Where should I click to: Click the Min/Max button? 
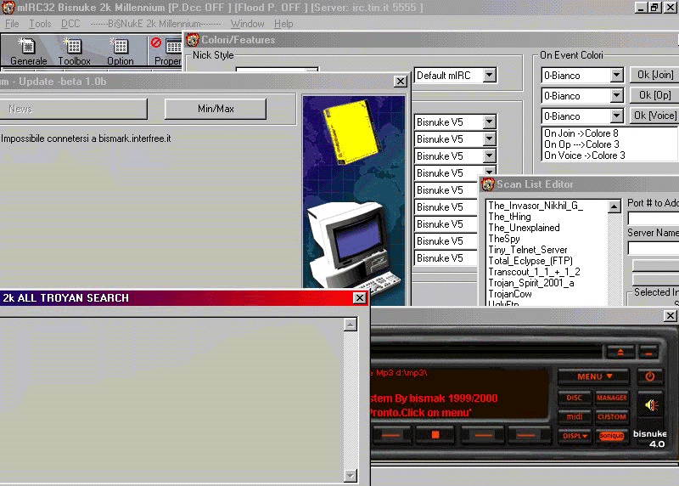[216, 109]
